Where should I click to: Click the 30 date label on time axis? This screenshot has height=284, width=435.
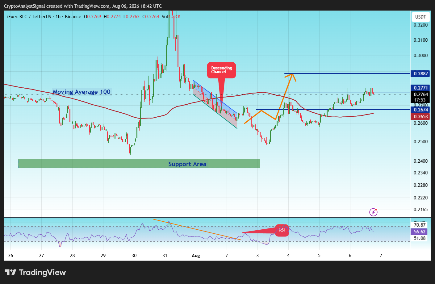(134, 256)
